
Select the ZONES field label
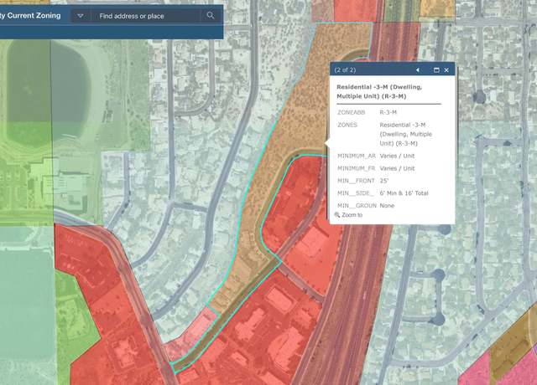pyautogui.click(x=347, y=125)
